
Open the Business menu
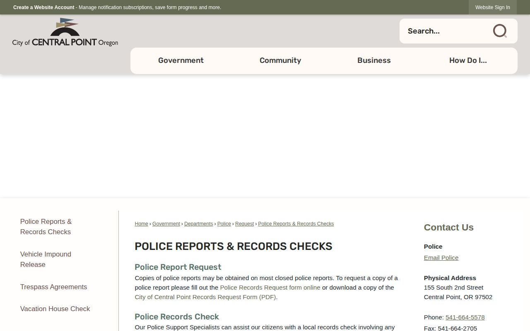tap(374, 60)
